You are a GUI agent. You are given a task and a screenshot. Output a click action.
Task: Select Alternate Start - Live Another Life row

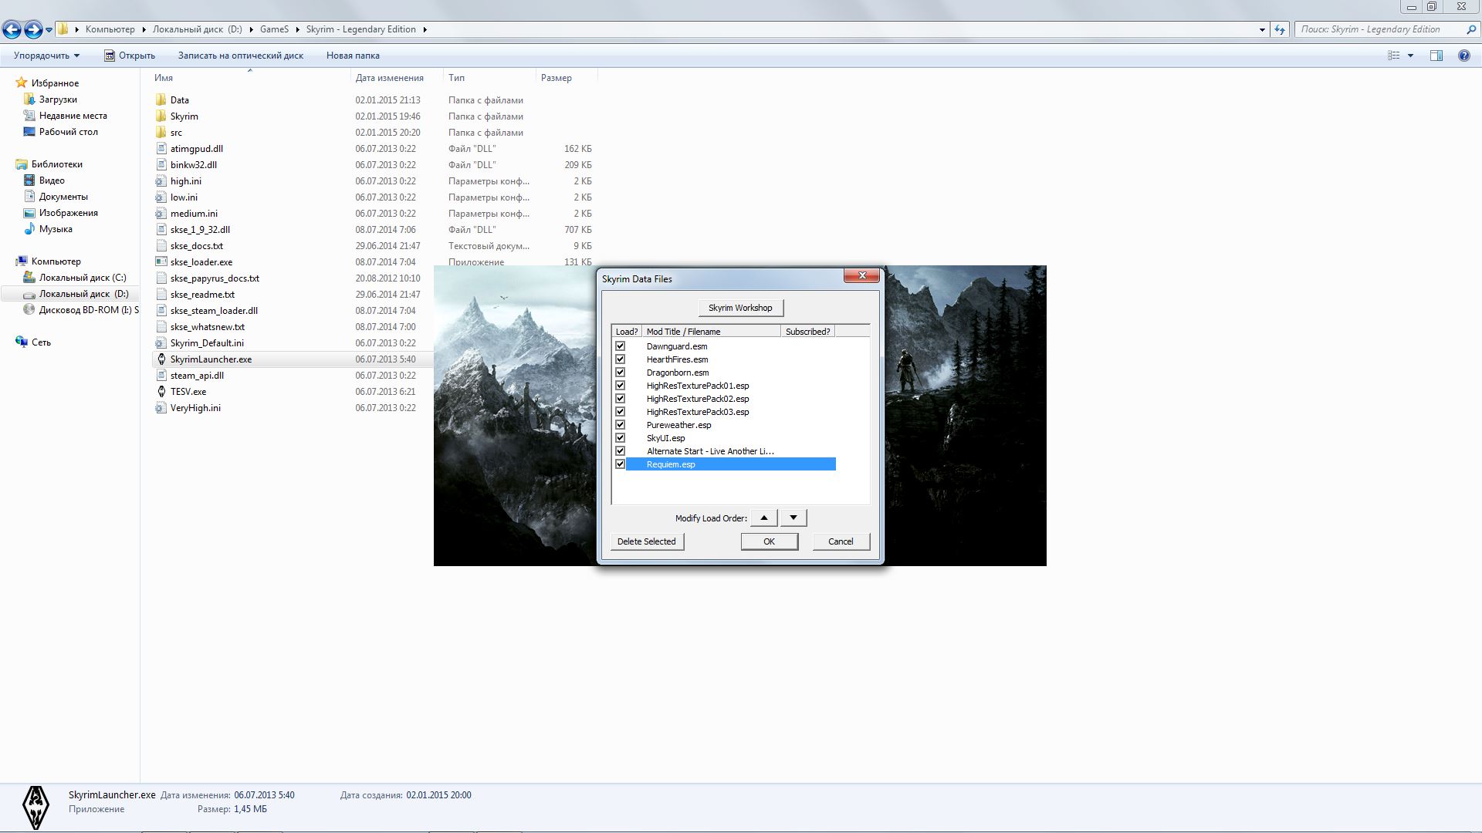(726, 450)
